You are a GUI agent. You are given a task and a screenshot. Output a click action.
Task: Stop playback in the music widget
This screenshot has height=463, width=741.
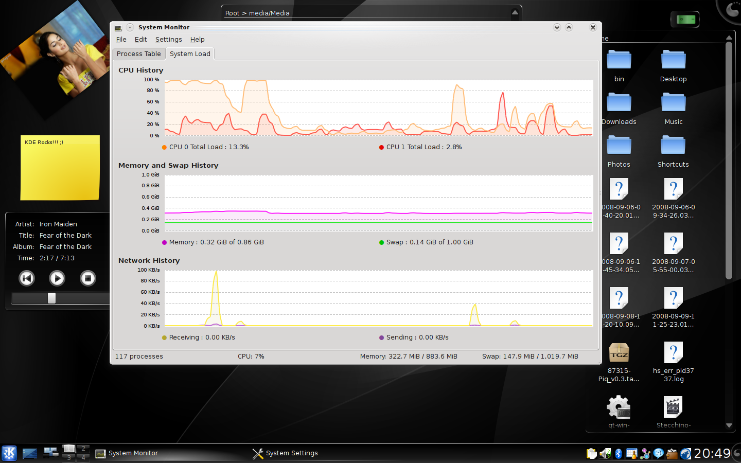point(88,278)
